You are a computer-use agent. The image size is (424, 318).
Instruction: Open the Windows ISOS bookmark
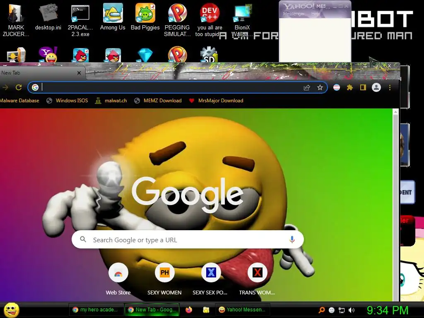(67, 101)
